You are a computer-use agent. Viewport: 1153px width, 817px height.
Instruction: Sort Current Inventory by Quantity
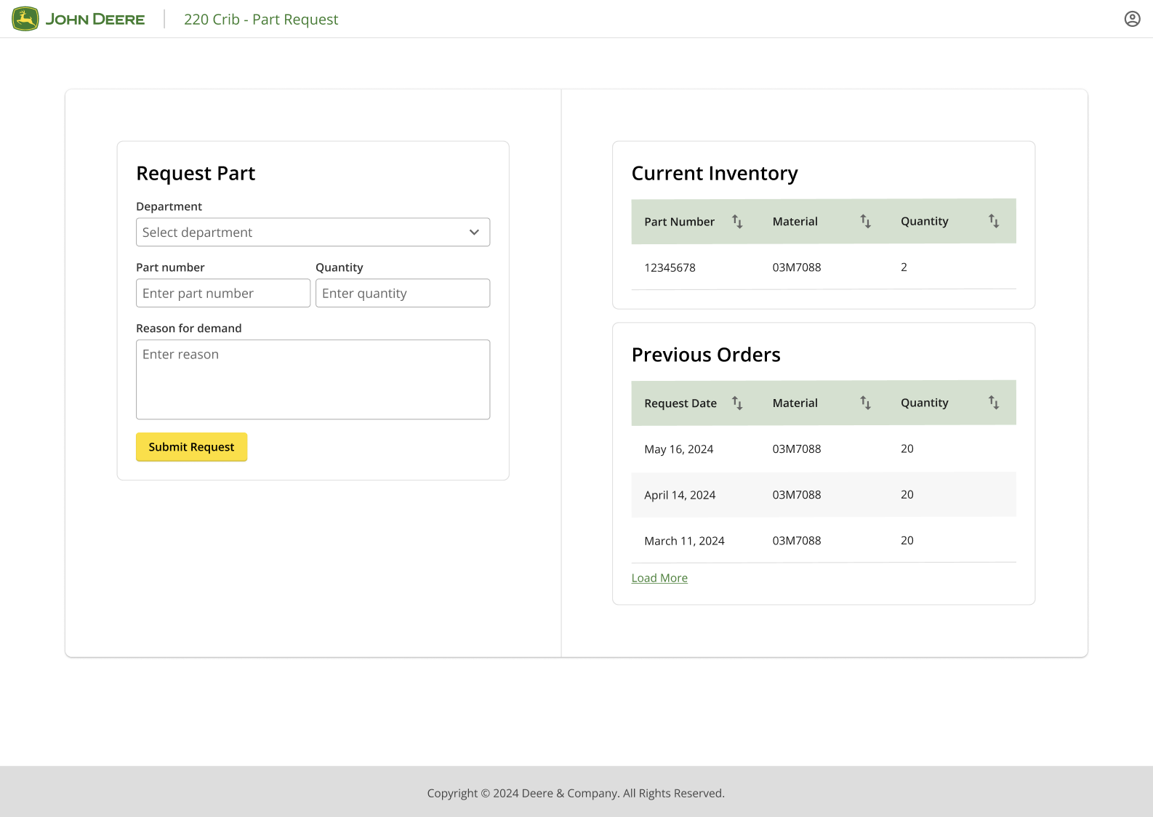tap(994, 222)
